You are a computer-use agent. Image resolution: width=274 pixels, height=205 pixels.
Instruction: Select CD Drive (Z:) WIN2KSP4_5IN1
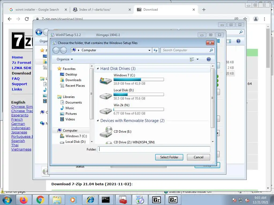tap(134, 142)
